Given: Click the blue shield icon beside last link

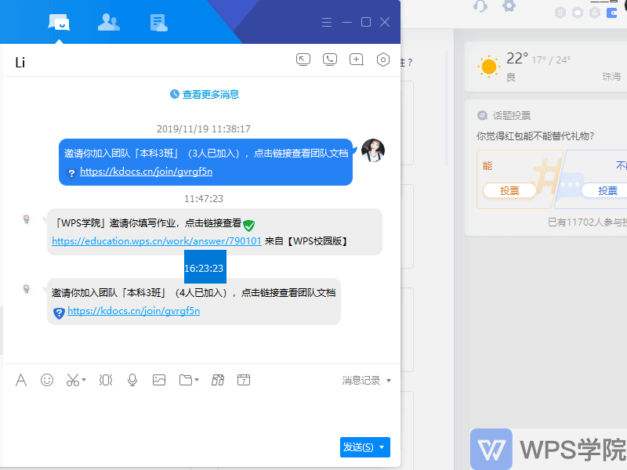Looking at the screenshot, I should tap(59, 313).
